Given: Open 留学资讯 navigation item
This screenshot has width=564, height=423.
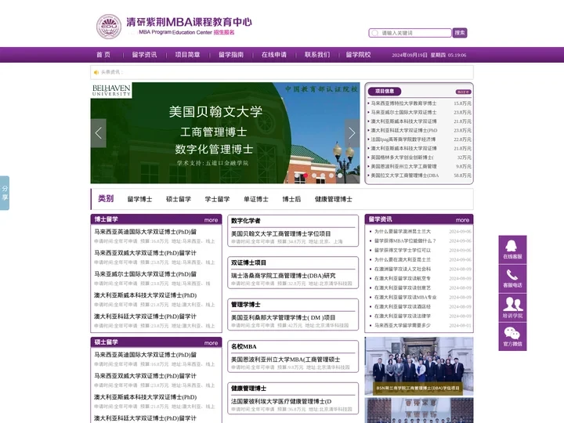Looking at the screenshot, I should tap(144, 55).
